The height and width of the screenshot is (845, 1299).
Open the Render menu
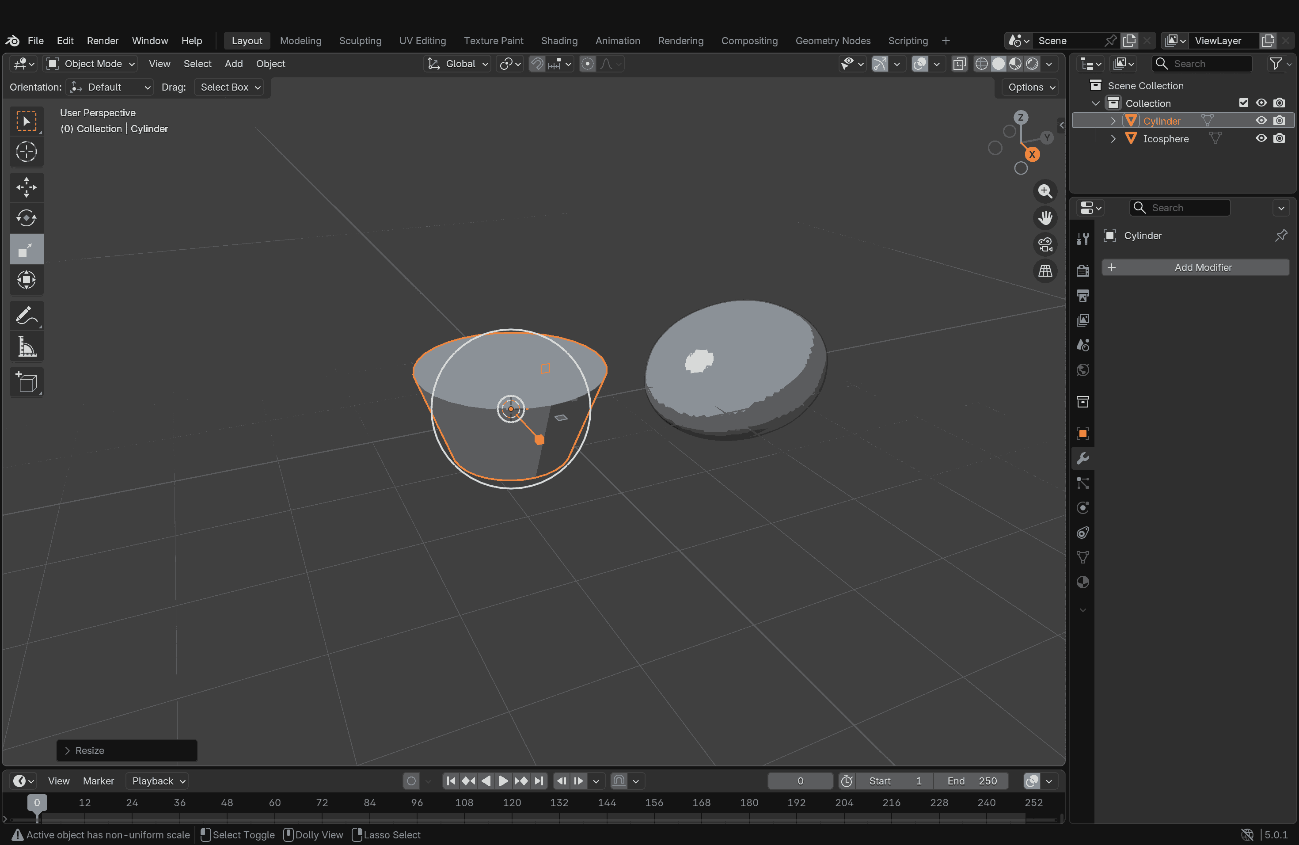pos(102,41)
